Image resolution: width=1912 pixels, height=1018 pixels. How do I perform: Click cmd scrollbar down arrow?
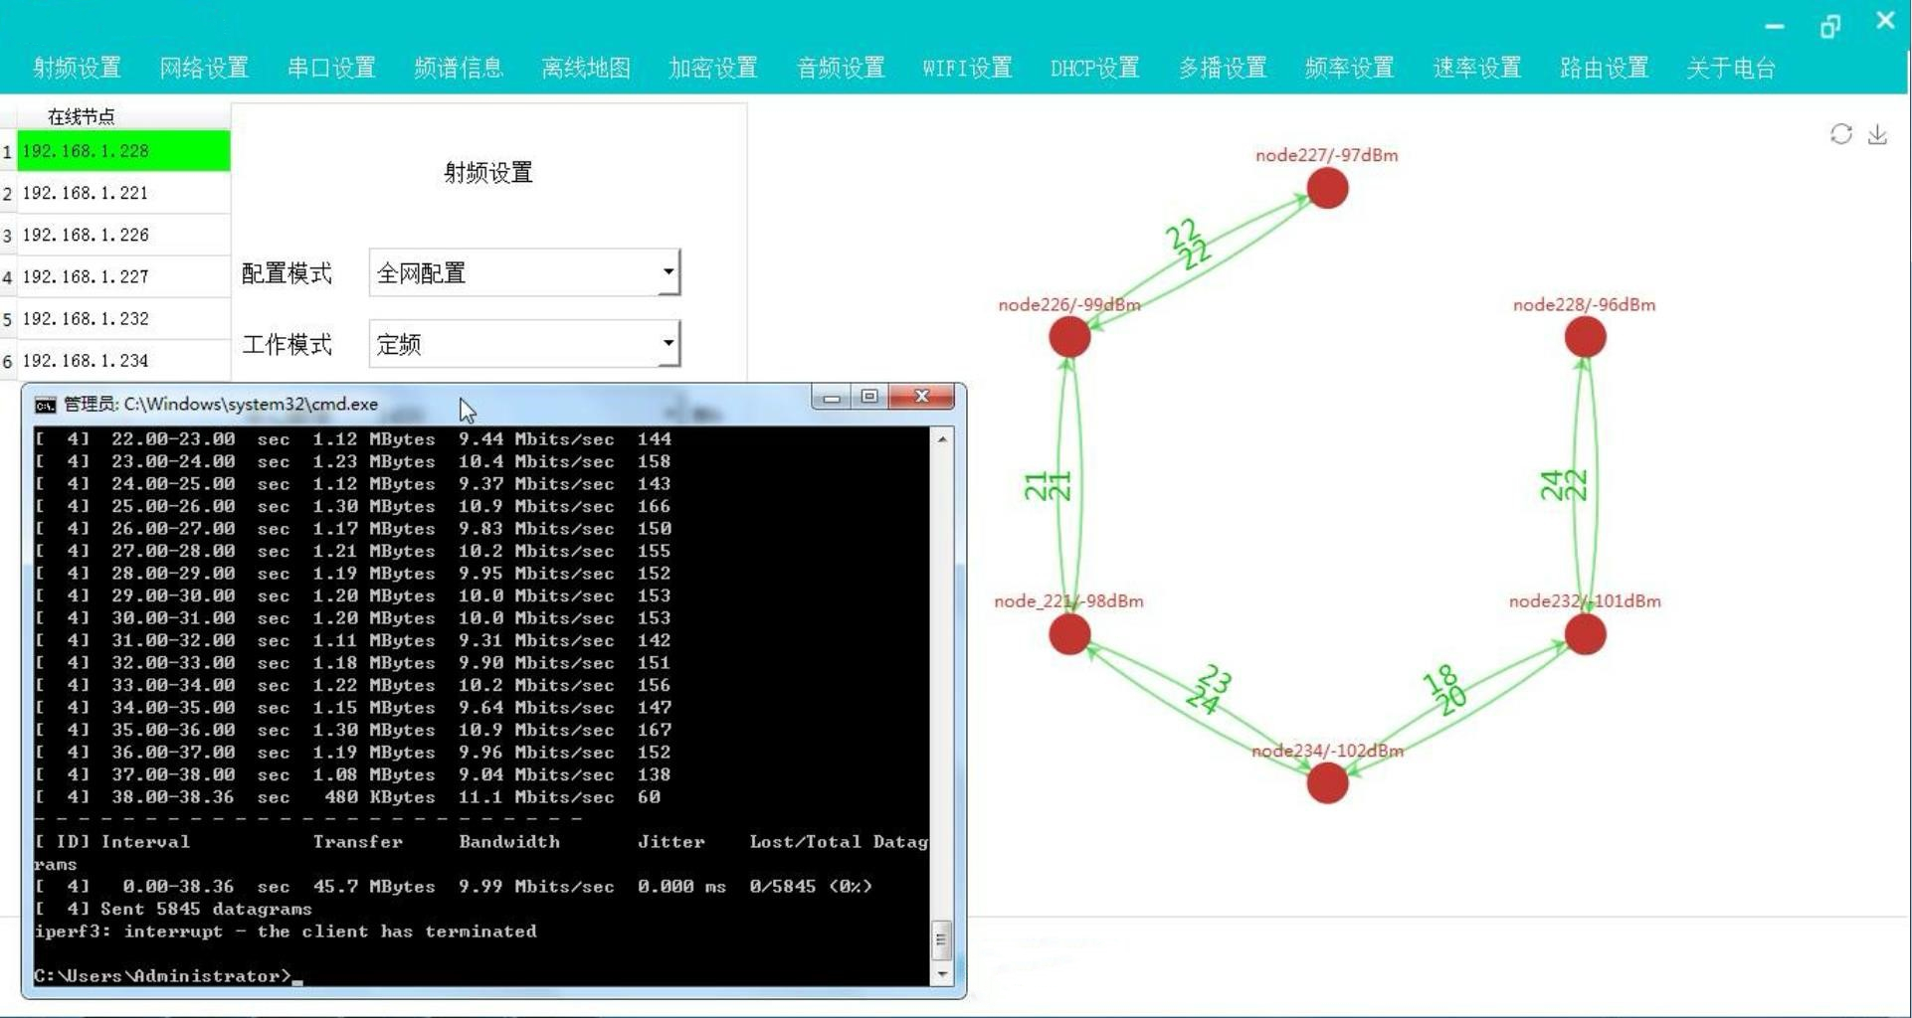click(941, 974)
